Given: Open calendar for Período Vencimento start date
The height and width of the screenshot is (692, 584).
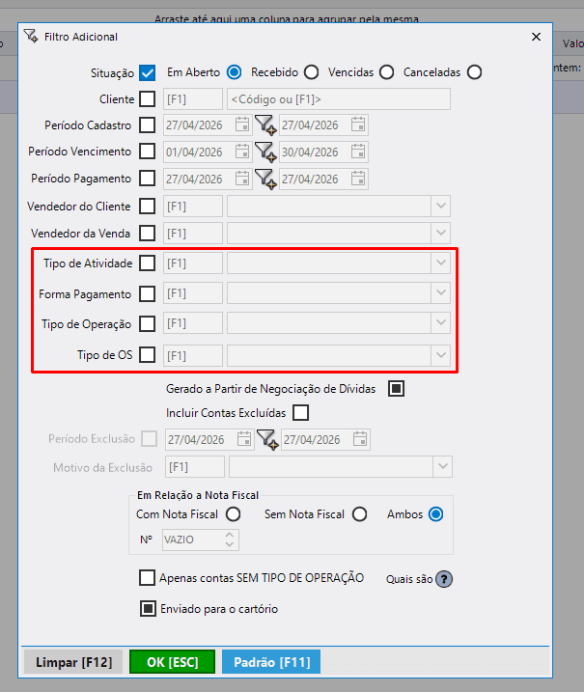Looking at the screenshot, I should tap(242, 152).
